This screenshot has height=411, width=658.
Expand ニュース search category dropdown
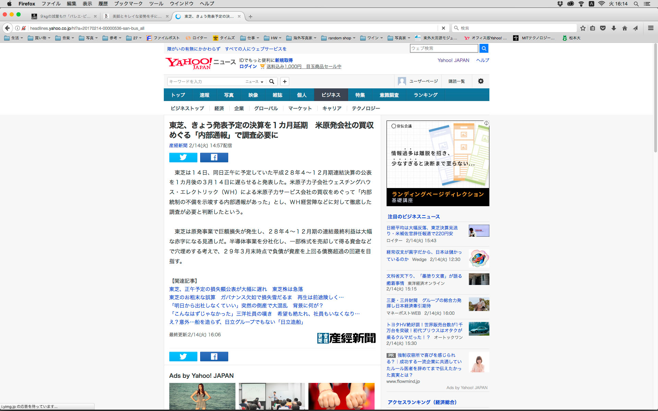(254, 82)
